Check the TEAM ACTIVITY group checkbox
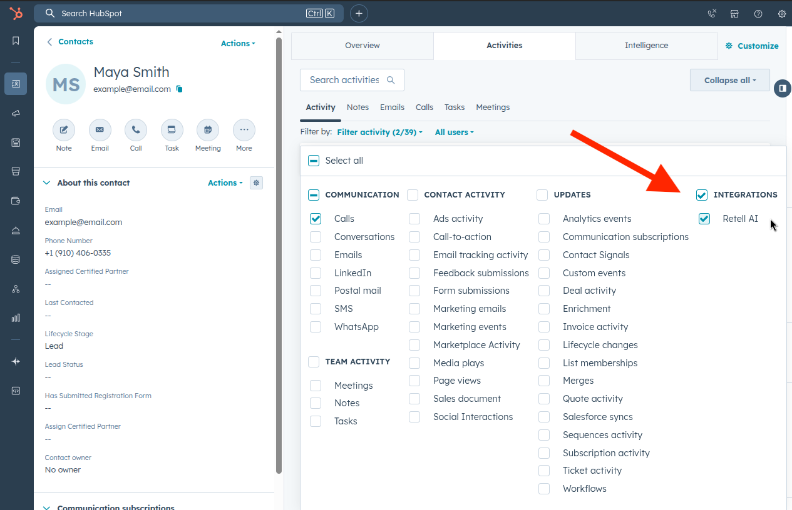 tap(314, 362)
